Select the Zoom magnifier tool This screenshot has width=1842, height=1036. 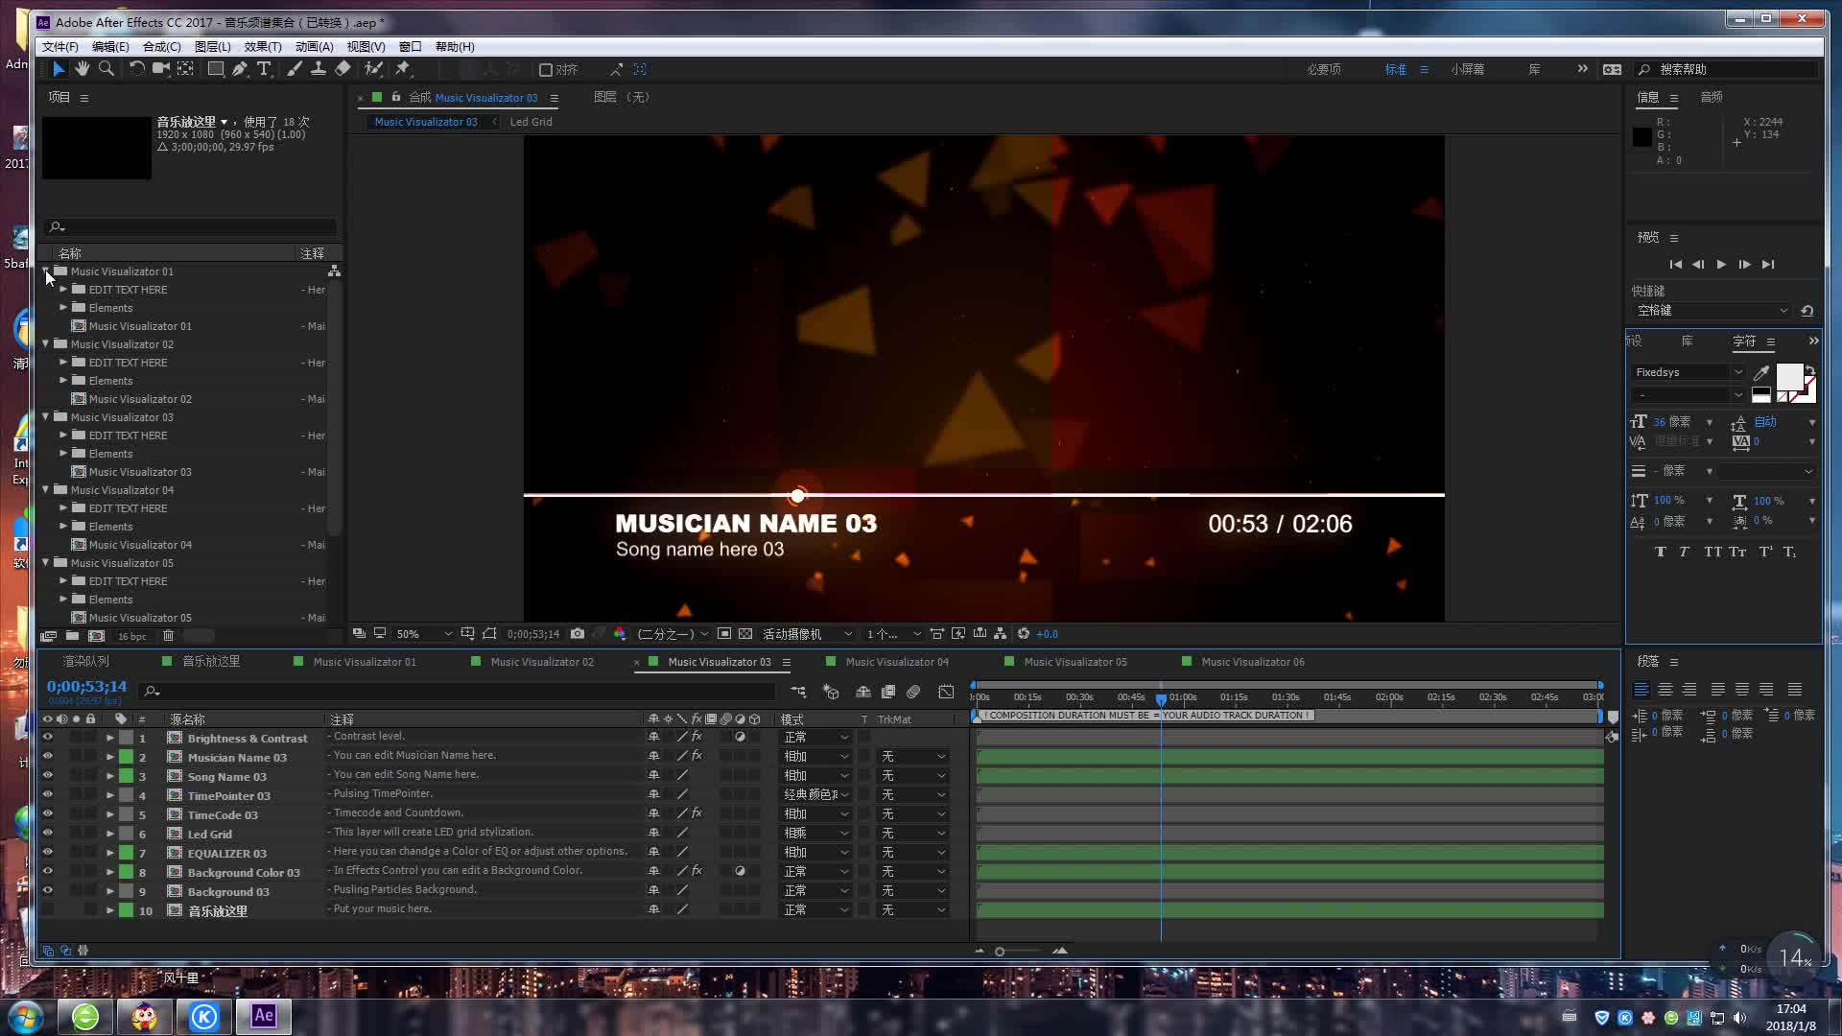point(106,69)
